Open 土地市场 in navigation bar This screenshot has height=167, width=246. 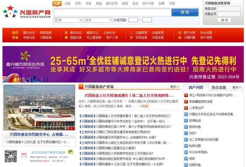(x=109, y=33)
